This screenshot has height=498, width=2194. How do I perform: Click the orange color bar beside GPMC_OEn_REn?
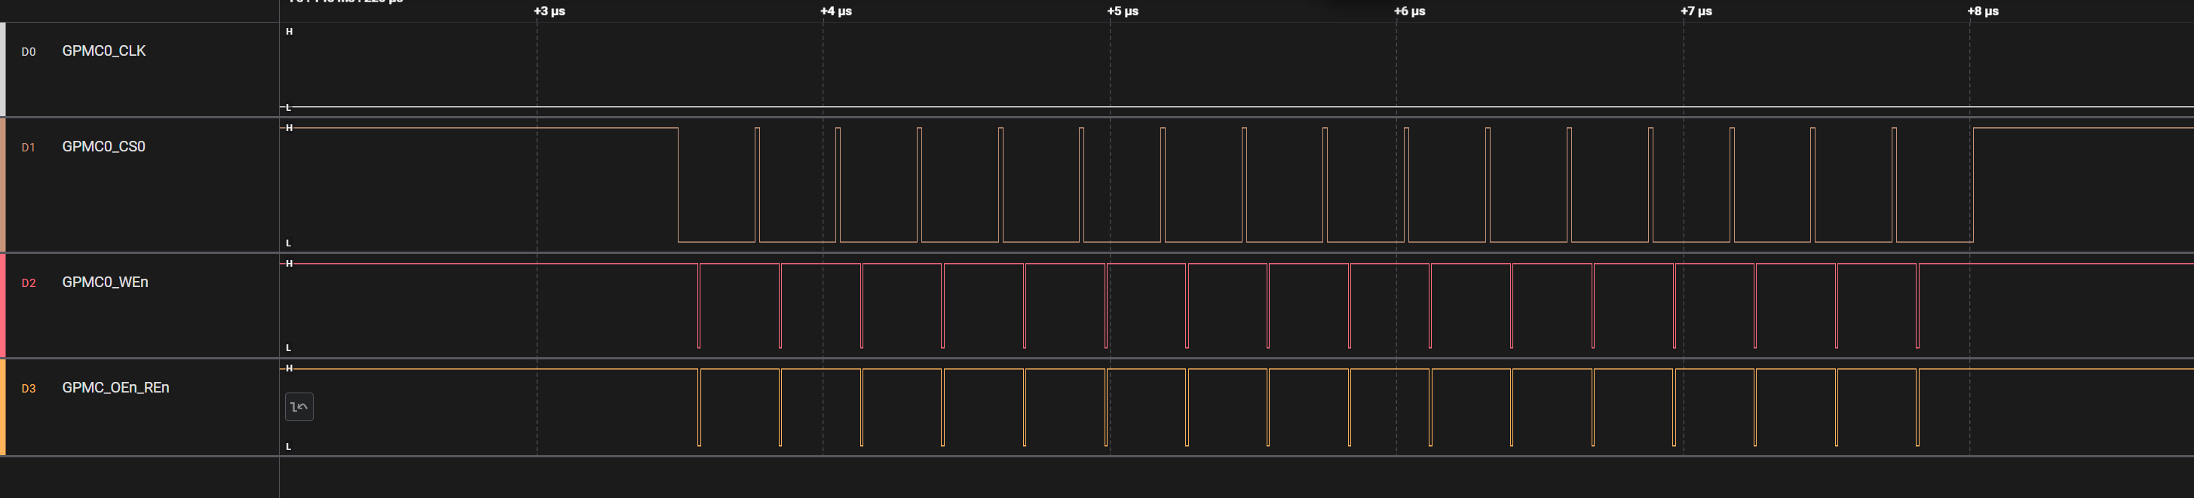click(2, 407)
